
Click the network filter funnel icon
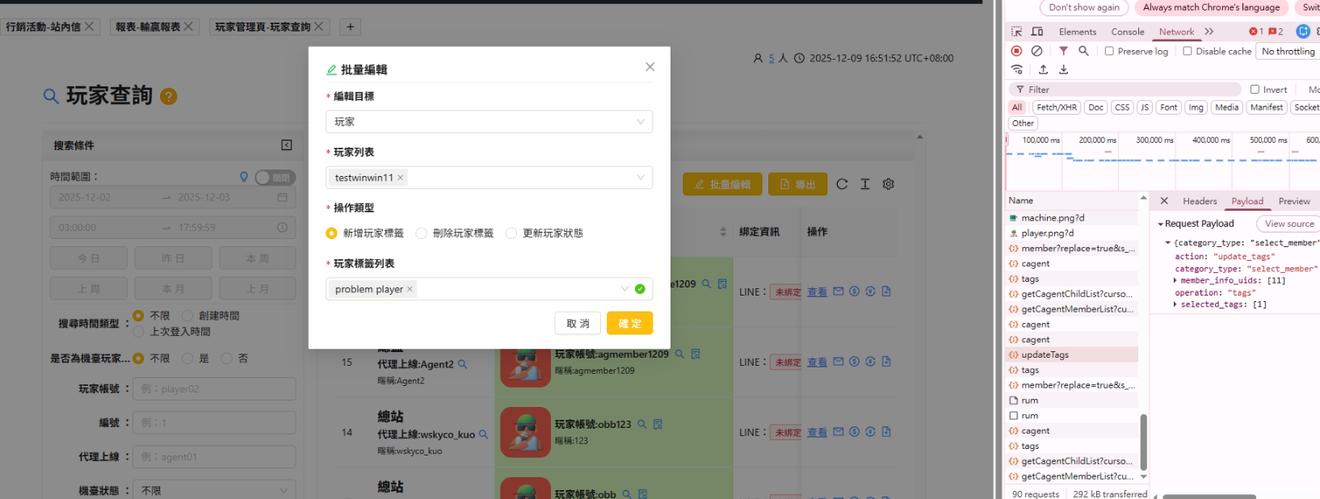[1063, 51]
